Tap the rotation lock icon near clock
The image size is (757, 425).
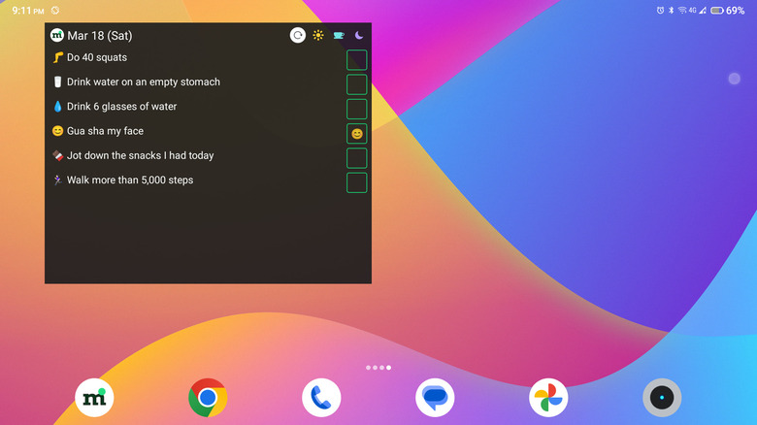coord(55,10)
